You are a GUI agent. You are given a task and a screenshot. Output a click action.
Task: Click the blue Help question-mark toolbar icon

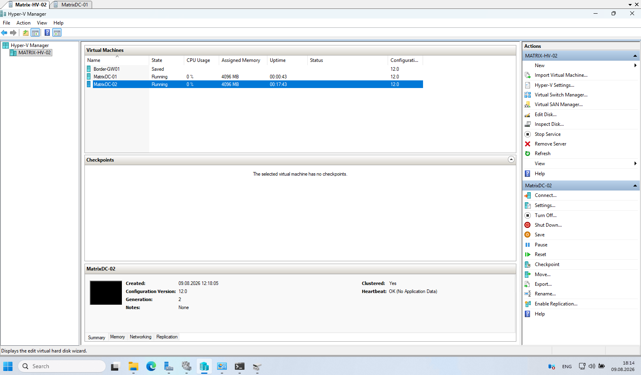coord(47,33)
